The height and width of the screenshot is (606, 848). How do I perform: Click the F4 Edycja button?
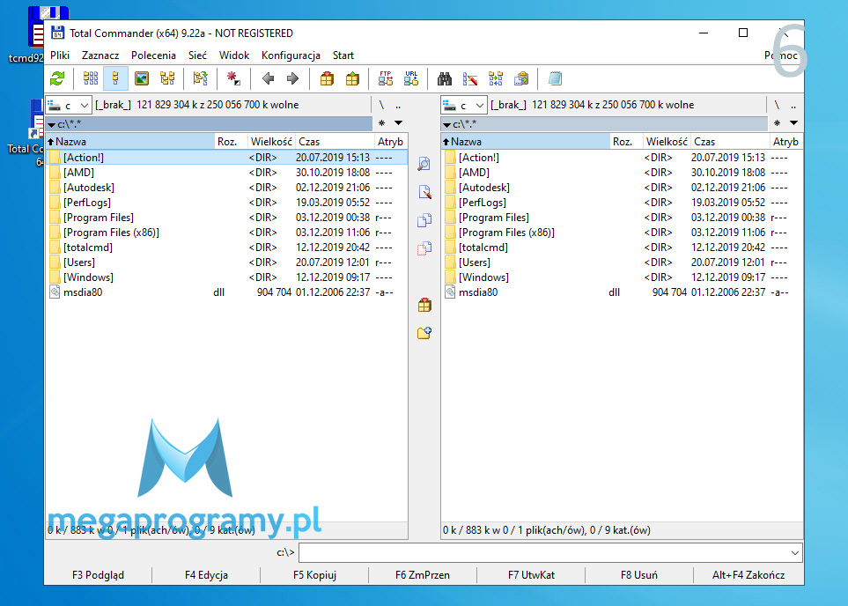click(206, 575)
